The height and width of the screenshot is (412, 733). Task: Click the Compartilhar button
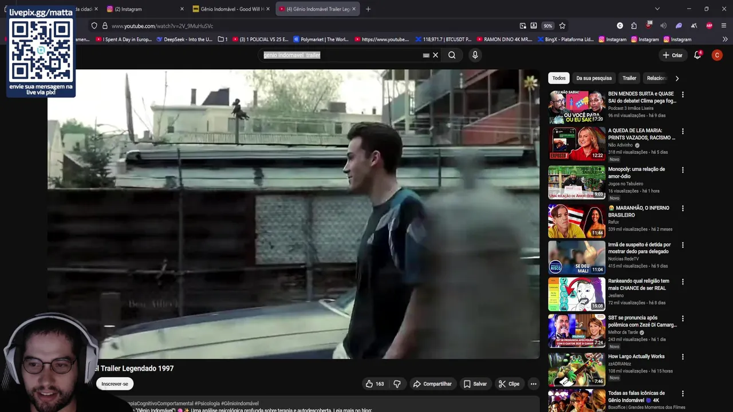click(x=432, y=384)
